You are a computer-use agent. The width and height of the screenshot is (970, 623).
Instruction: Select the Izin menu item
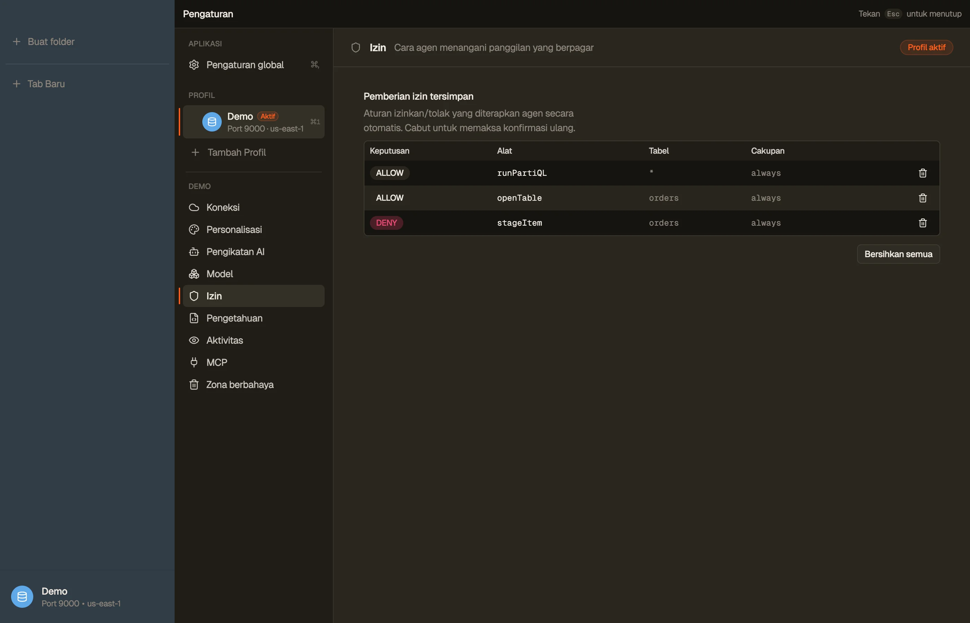pyautogui.click(x=254, y=296)
